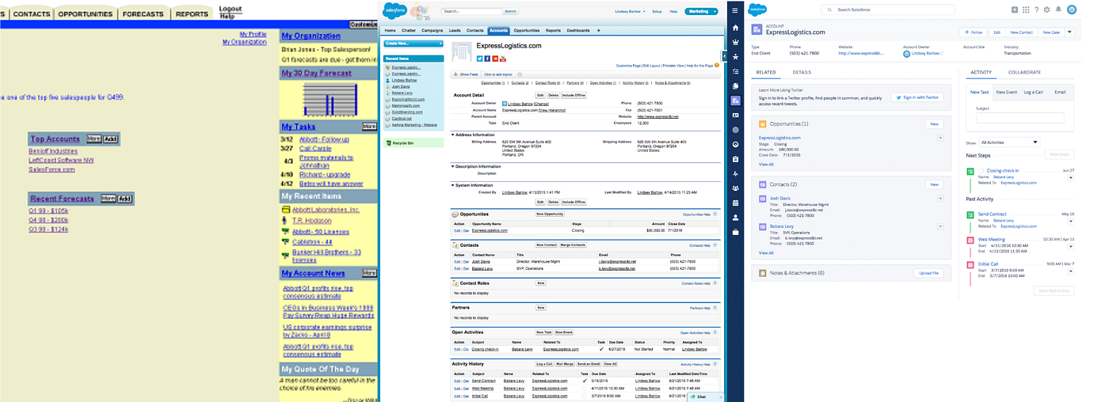1109x402 pixels.
Task: Select the highlighted Accounts icon in sidebar
Action: [735, 100]
